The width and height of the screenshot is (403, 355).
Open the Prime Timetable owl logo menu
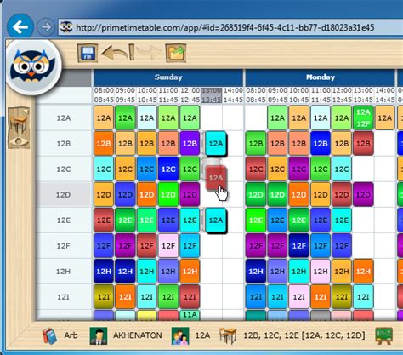tap(33, 66)
